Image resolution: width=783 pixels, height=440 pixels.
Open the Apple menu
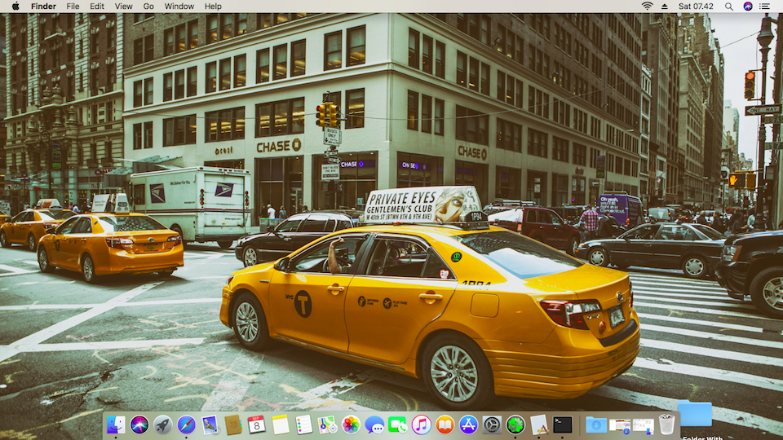point(15,6)
